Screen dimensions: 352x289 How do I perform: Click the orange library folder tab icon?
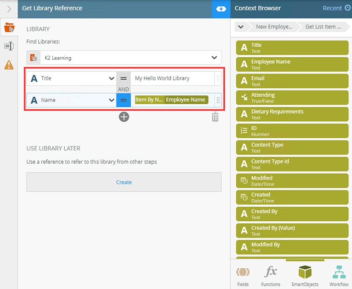[9, 28]
